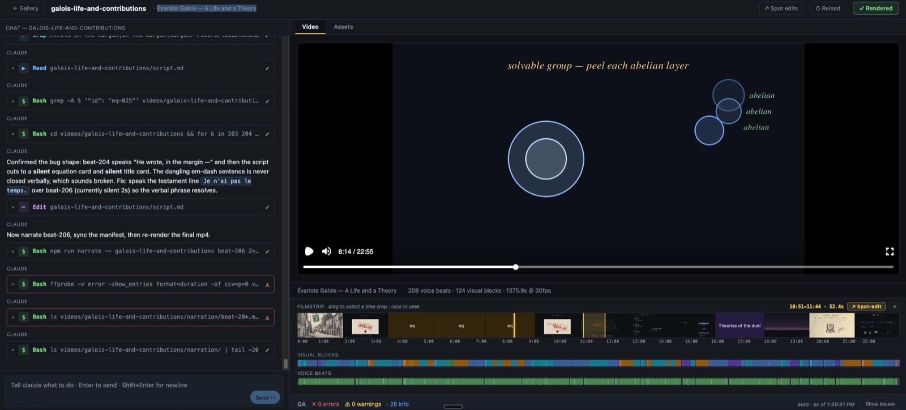Select the street scene filmstrip thumbnail

pyautogui.click(x=320, y=326)
